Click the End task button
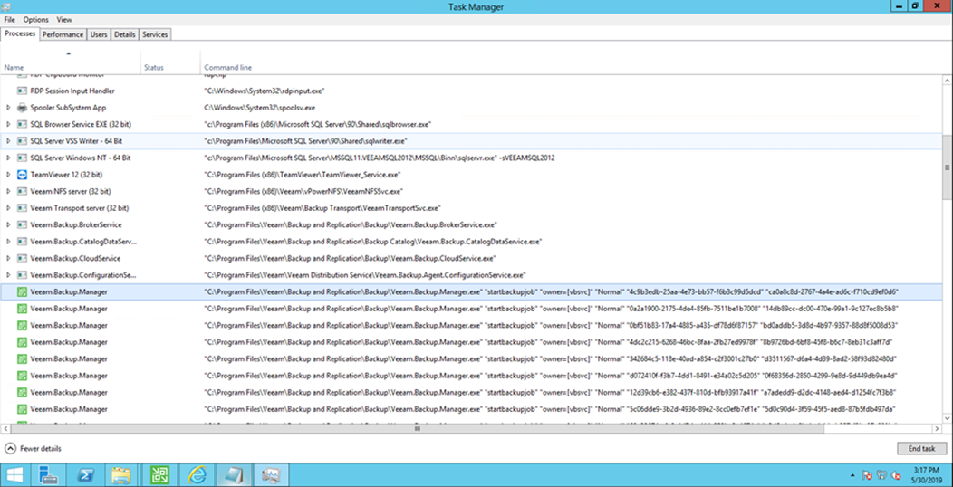The image size is (953, 487). 920,448
